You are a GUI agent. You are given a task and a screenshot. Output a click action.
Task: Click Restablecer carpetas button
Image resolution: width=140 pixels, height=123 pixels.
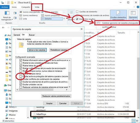tap(59, 50)
